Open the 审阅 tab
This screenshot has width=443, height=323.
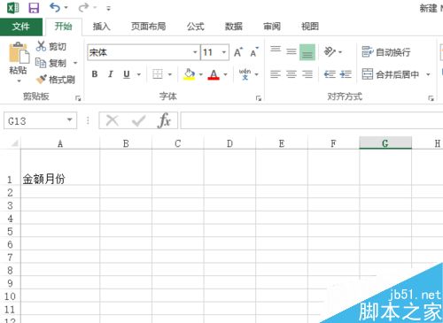click(272, 27)
